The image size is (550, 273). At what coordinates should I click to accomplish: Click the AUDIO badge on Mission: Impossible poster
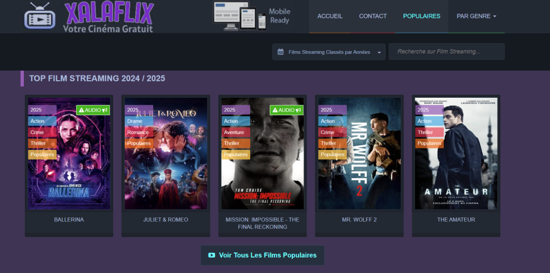(x=287, y=110)
